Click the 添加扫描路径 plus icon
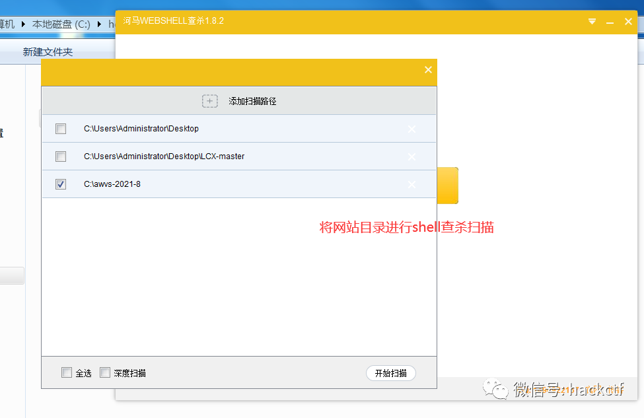 (209, 100)
